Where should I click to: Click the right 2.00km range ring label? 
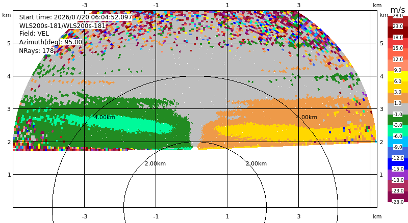pos(257,163)
